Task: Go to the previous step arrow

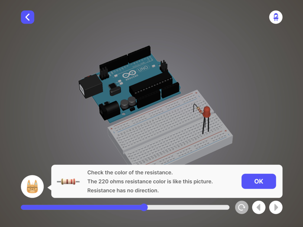Action: pyautogui.click(x=258, y=208)
